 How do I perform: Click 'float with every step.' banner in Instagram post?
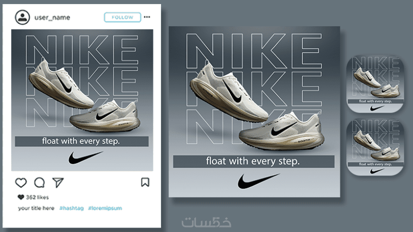82,141
